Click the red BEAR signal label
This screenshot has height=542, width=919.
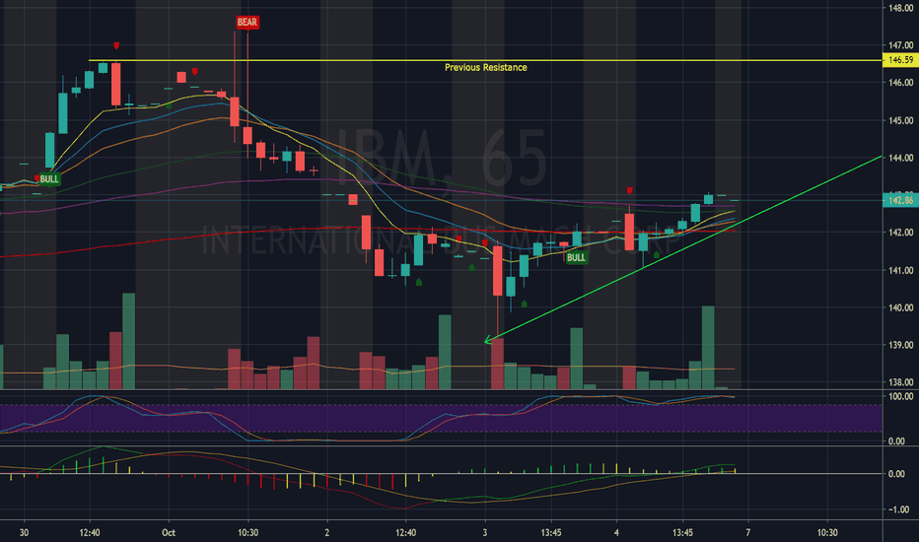point(247,23)
